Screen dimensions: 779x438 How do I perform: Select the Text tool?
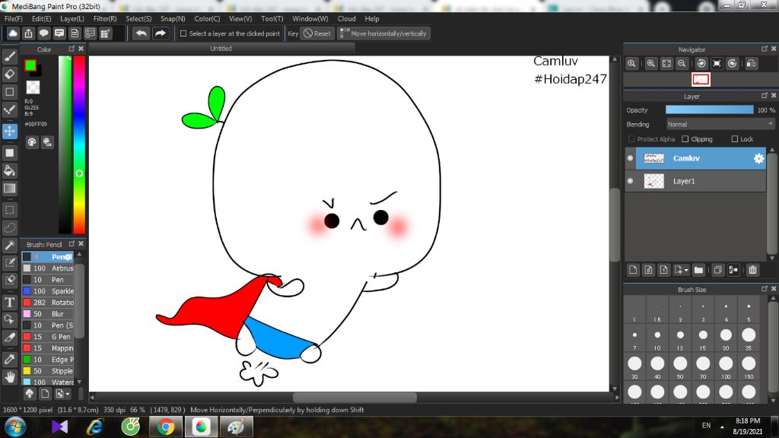tap(10, 302)
